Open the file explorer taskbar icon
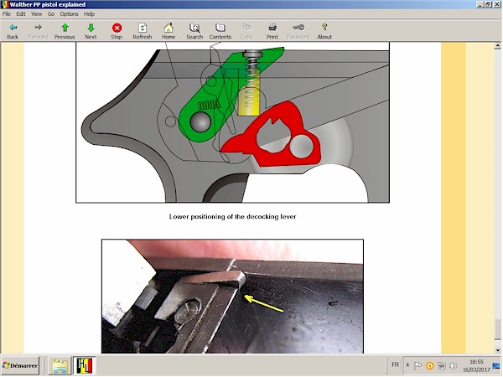 [60, 366]
